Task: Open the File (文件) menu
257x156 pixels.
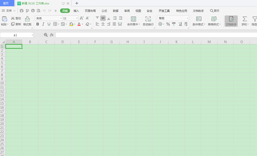Action: (9, 11)
